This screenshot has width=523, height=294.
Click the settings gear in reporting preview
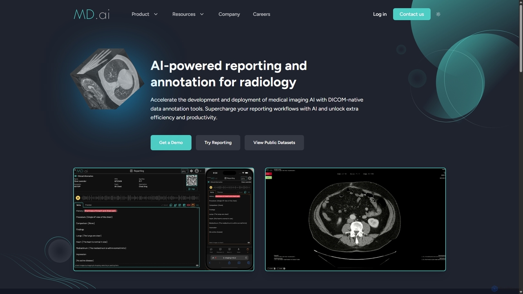191,171
